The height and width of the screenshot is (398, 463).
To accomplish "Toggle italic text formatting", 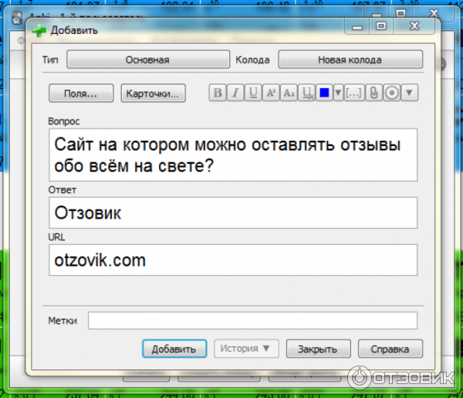I will click(236, 93).
